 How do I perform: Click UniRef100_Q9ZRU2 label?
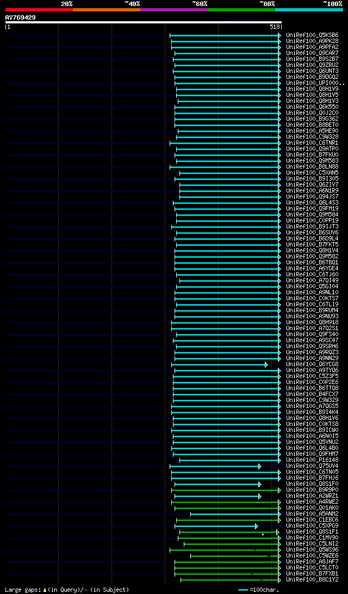coord(313,65)
